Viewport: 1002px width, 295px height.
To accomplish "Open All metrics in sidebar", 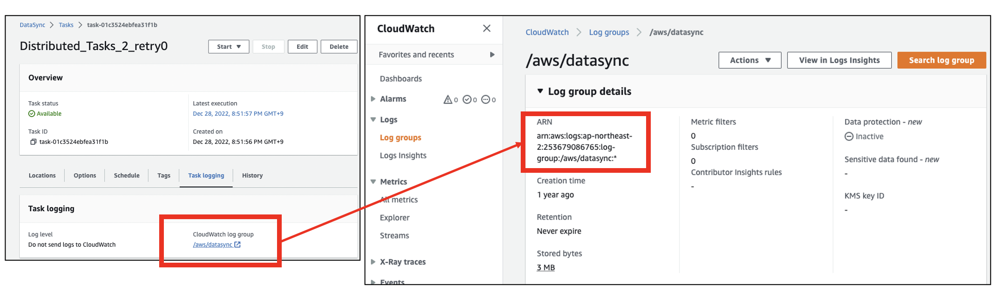I will tap(399, 200).
